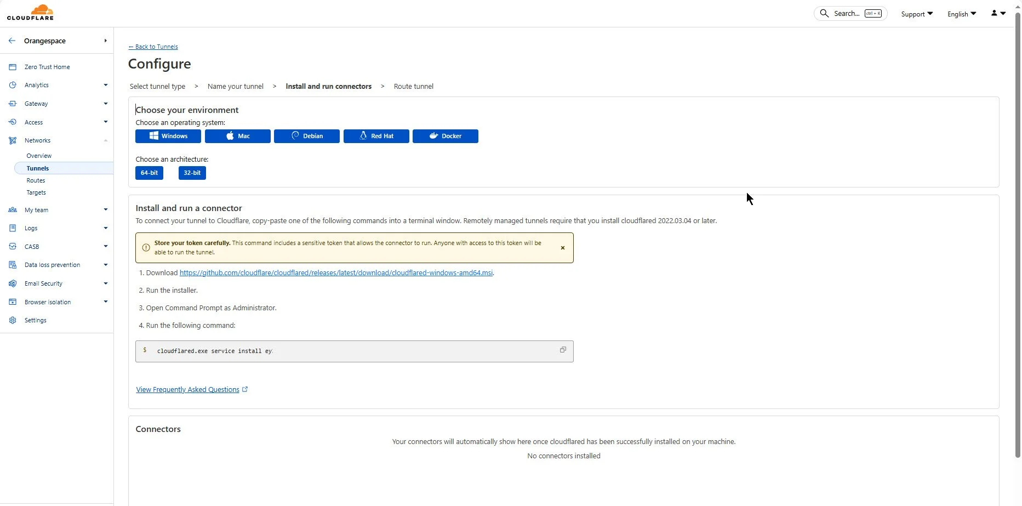Click the search magnifier icon

click(x=824, y=13)
